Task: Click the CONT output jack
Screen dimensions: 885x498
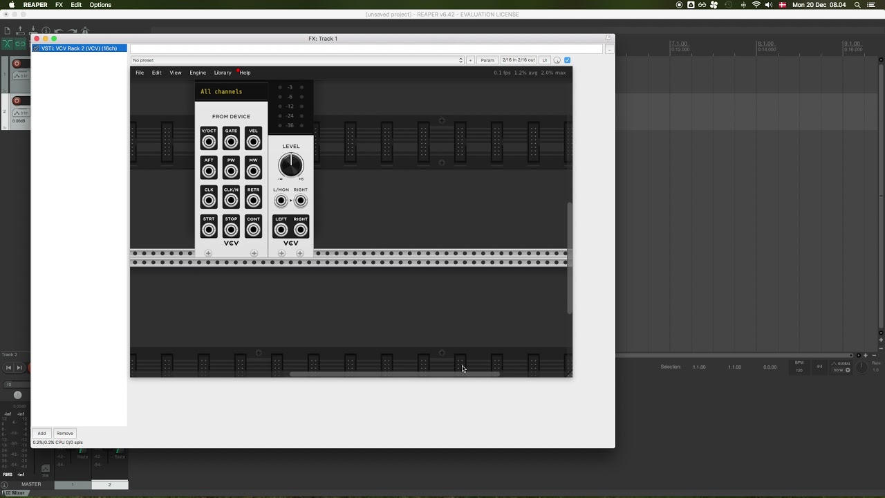Action: point(253,230)
